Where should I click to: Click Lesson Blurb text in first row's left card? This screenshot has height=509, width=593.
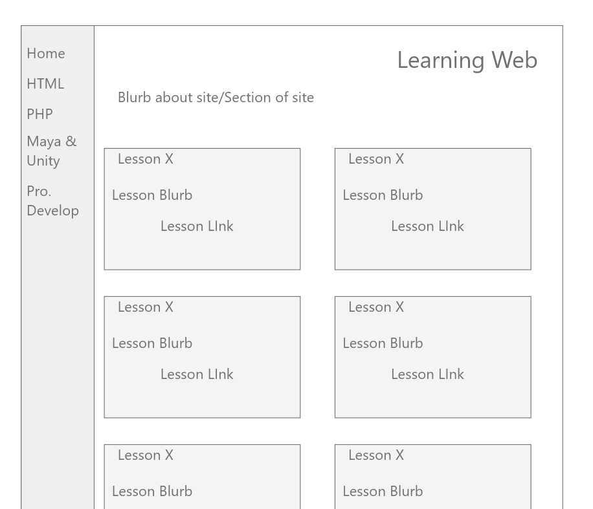152,195
